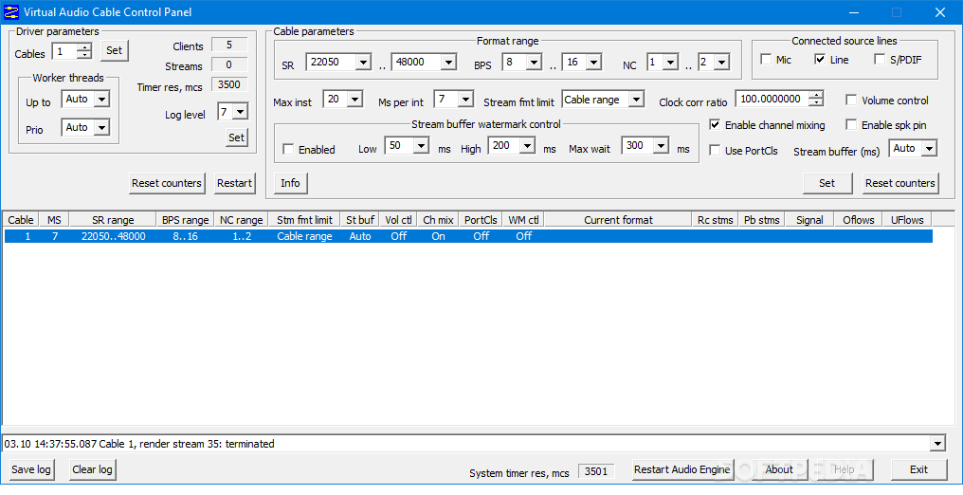Click the St buf column header
Image resolution: width=963 pixels, height=495 pixels.
click(x=360, y=220)
